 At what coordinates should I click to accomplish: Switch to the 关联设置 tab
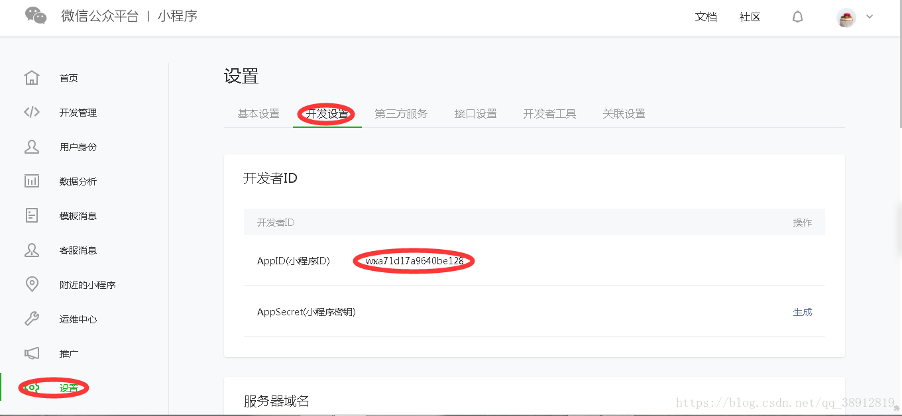click(624, 114)
